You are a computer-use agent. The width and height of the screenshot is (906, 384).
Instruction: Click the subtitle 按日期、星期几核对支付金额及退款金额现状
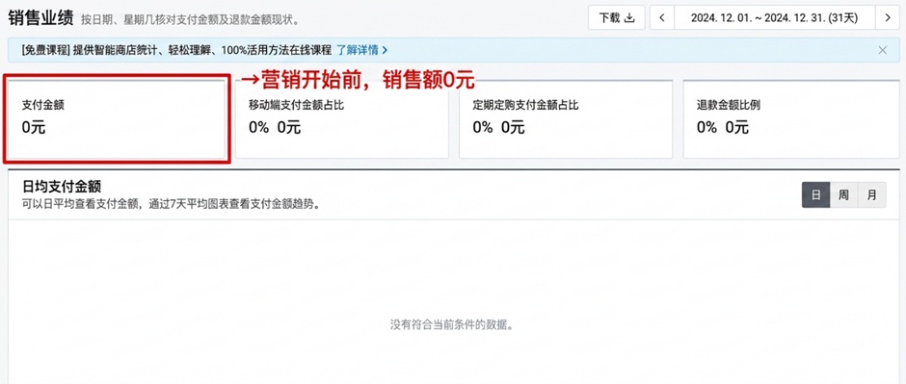[191, 21]
